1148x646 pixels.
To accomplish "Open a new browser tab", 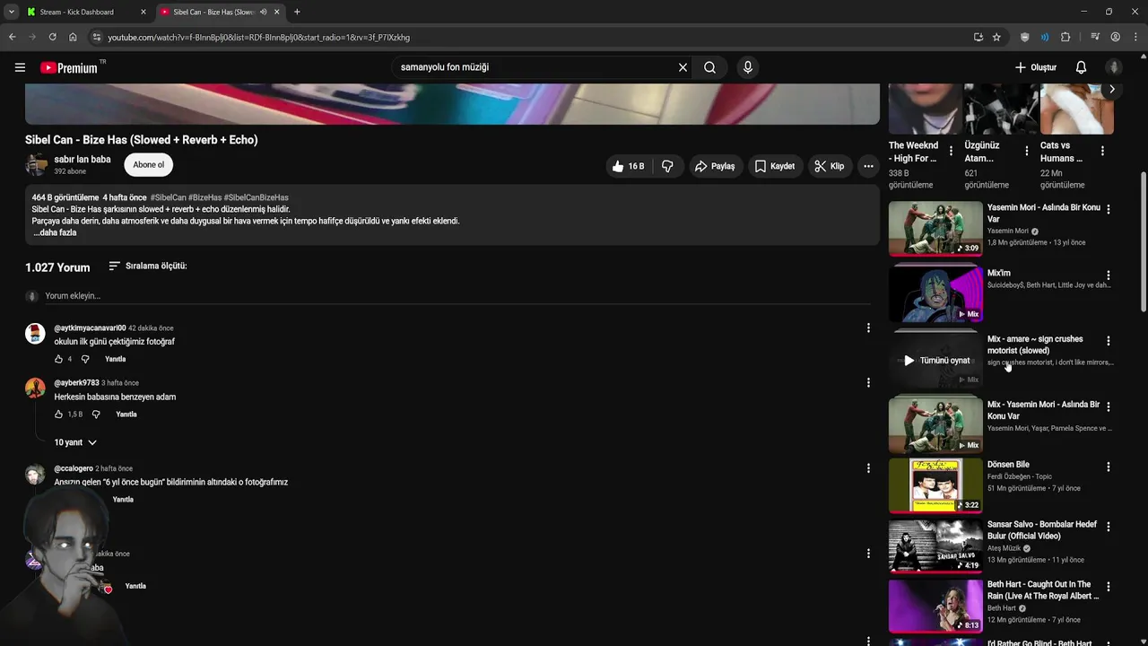I will click(297, 12).
